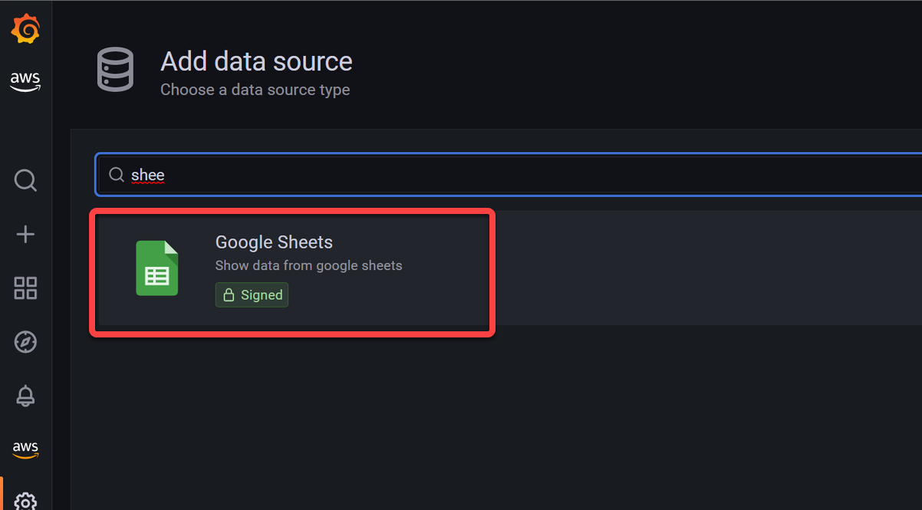This screenshot has height=510, width=922.
Task: Open the Explore compass icon
Action: (25, 342)
